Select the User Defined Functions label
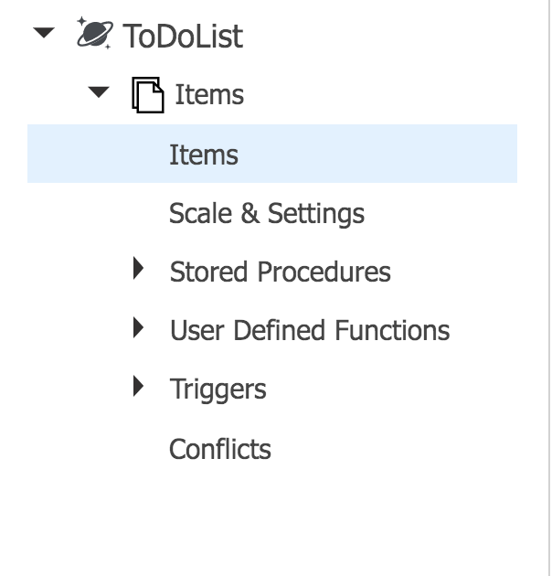 click(x=309, y=330)
